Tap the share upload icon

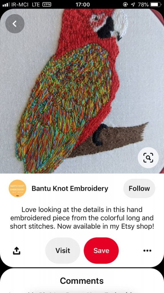(x=17, y=251)
